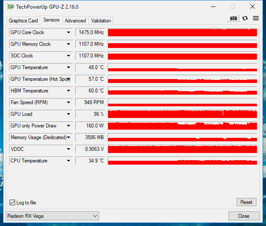Click the refresh sensors icon

pos(245,18)
